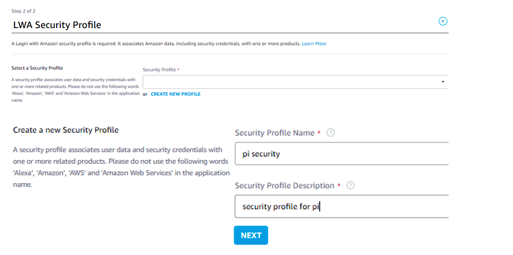This screenshot has width=513, height=255.
Task: Click the 'pi security' text in name field
Action: click(x=261, y=154)
